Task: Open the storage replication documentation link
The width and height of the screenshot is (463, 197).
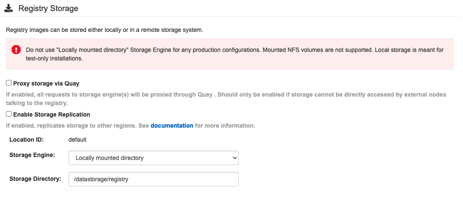Action: point(171,126)
